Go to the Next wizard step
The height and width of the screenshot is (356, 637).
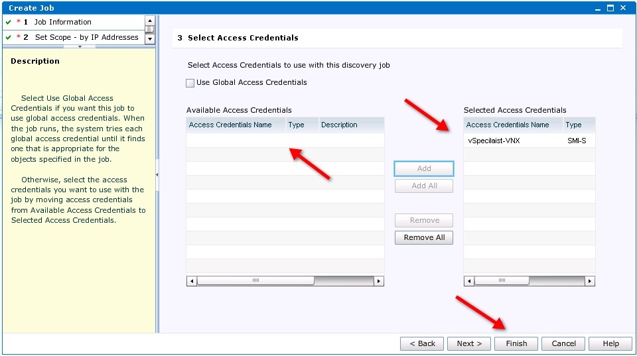click(x=468, y=343)
